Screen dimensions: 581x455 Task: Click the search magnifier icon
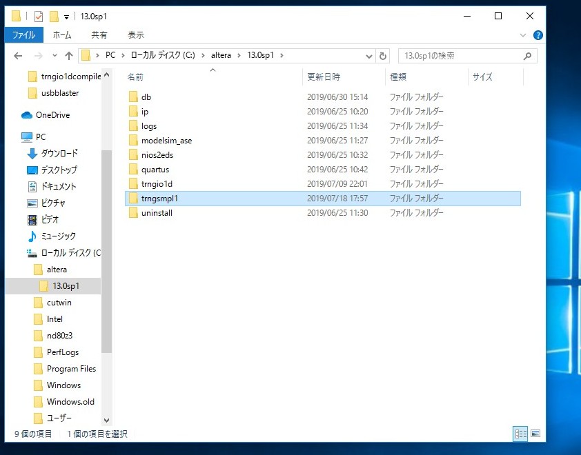528,56
